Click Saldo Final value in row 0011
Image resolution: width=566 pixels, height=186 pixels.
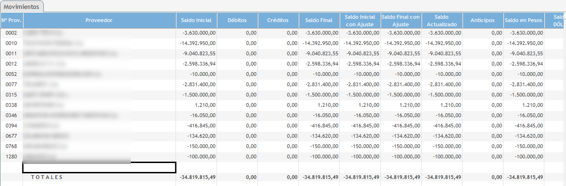(x=319, y=53)
